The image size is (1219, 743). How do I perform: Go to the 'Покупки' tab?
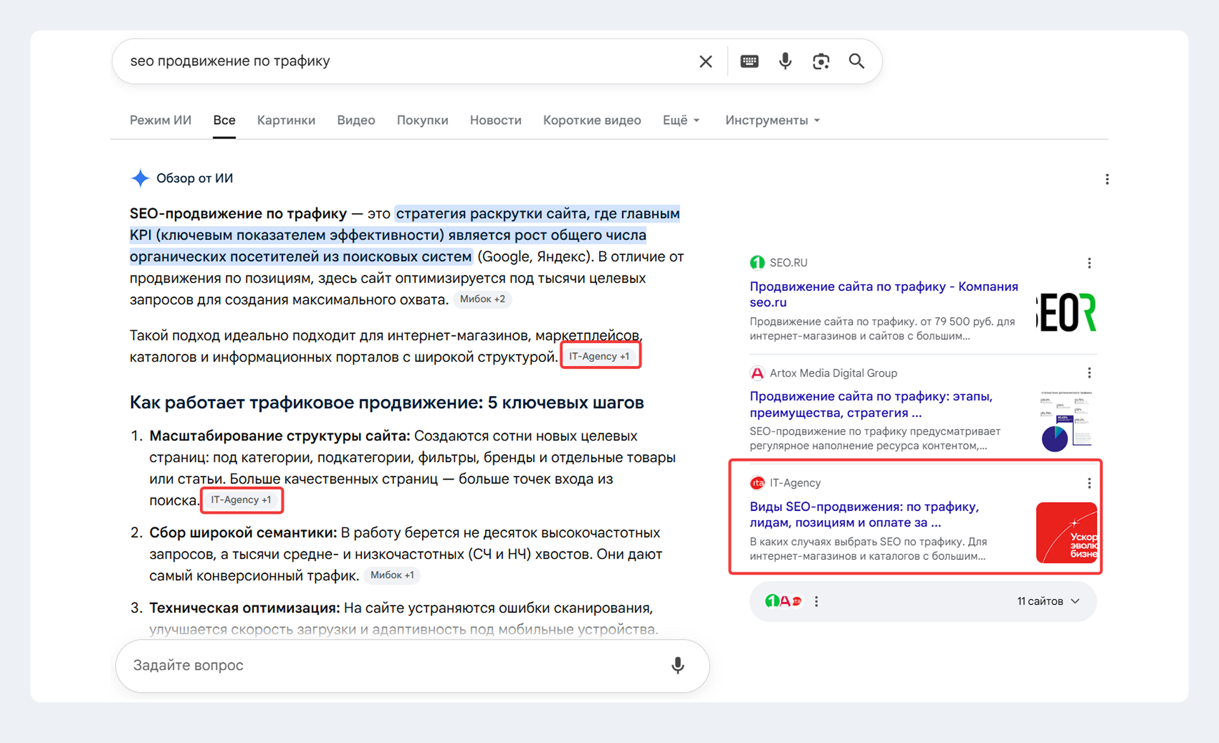coord(423,120)
